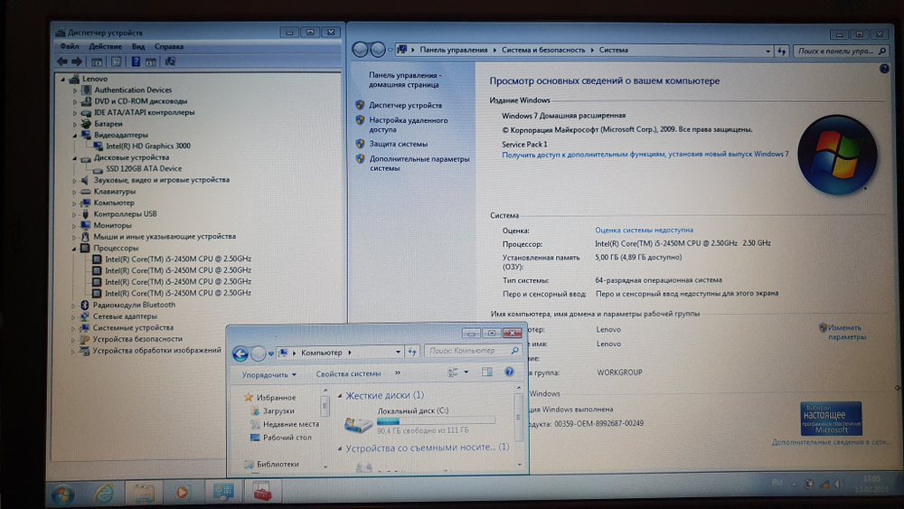Click the Мониторы monitor icon
Viewport: 904px width, 509px height.
85,225
